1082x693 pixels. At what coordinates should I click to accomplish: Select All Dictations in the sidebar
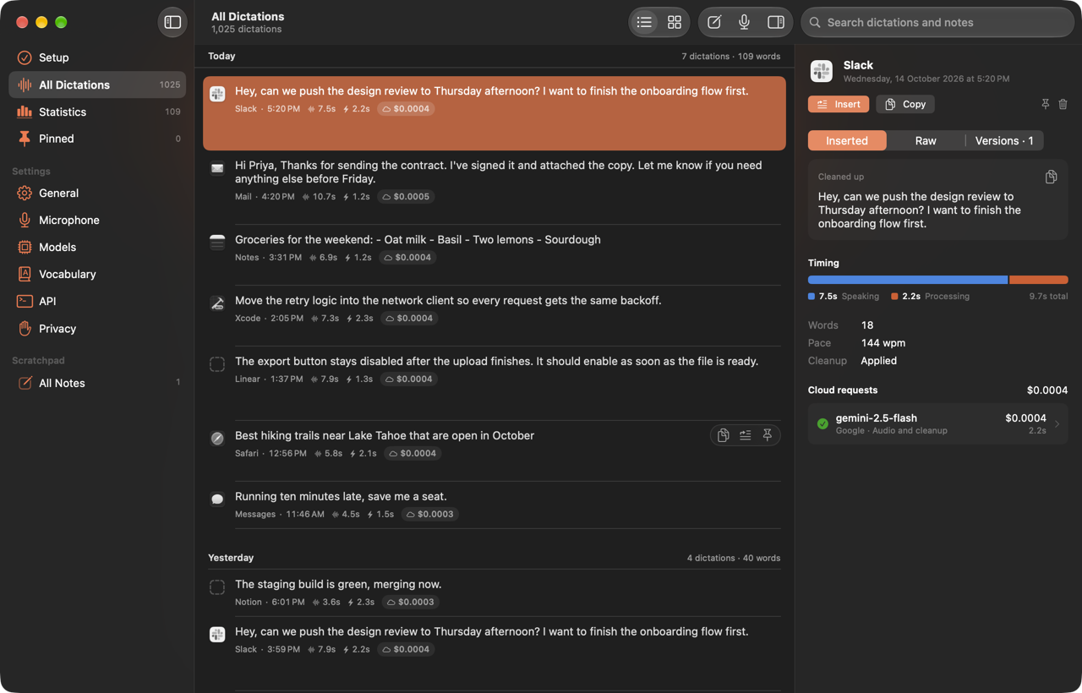pos(97,85)
